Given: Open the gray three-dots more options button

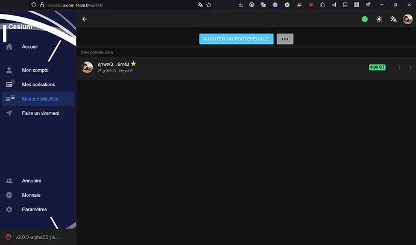Looking at the screenshot, I should click(285, 39).
